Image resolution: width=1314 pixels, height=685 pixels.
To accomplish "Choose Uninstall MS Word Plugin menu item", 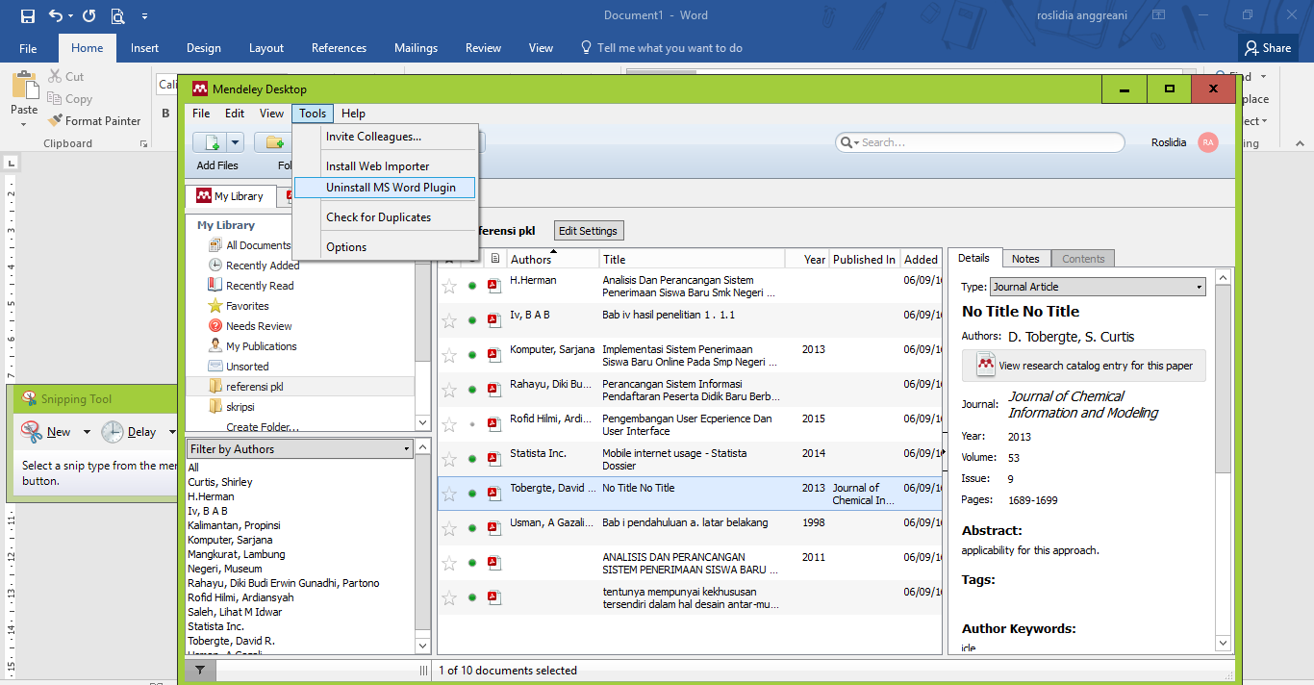I will click(x=385, y=188).
